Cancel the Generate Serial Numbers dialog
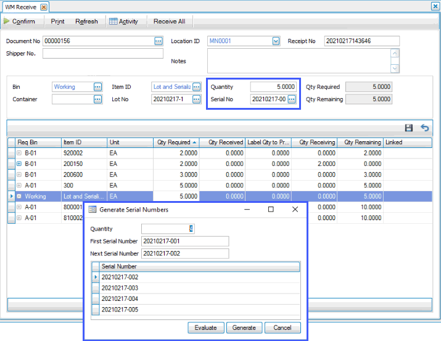Image resolution: width=441 pixels, height=341 pixels. (x=282, y=327)
